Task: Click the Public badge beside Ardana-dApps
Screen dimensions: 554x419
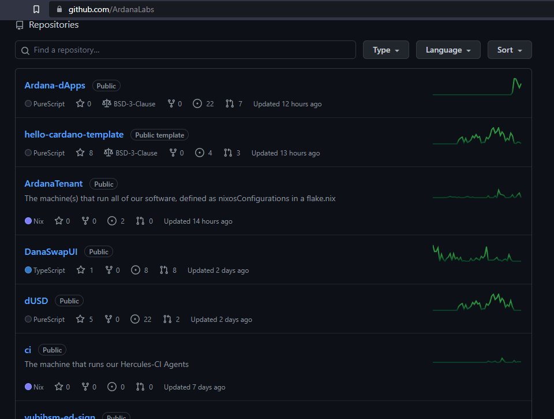Action: click(x=106, y=86)
